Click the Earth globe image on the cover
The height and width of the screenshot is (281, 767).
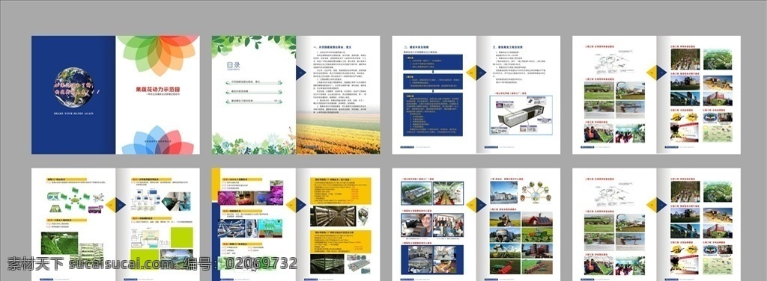point(73,87)
